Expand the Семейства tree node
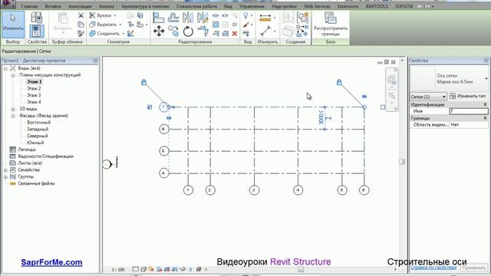Screen dimensions: 491x276 (5, 170)
